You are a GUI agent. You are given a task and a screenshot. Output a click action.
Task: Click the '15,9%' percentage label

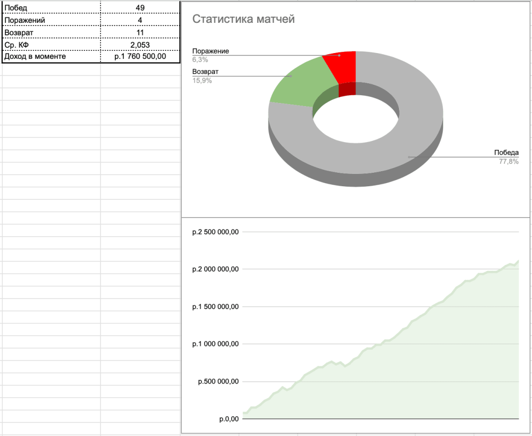click(202, 81)
